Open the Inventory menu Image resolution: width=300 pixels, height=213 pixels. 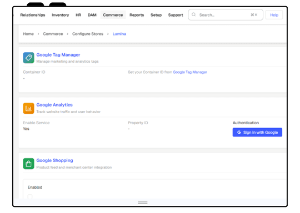point(60,15)
